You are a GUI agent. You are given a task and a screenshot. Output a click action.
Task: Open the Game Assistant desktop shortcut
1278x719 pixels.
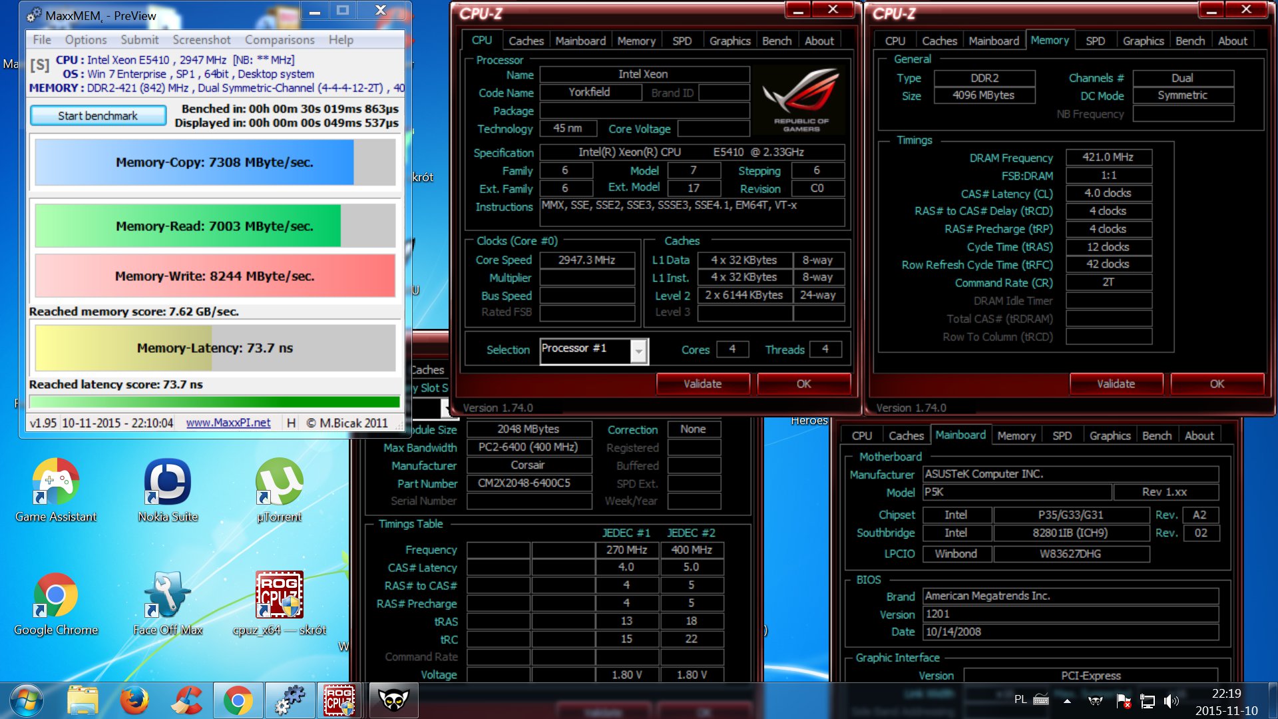click(56, 490)
